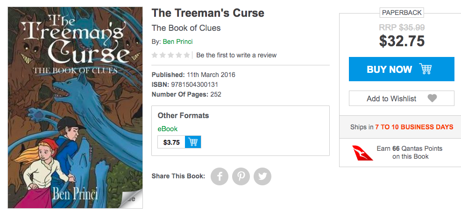Give a five-star rating using the last star

point(187,55)
